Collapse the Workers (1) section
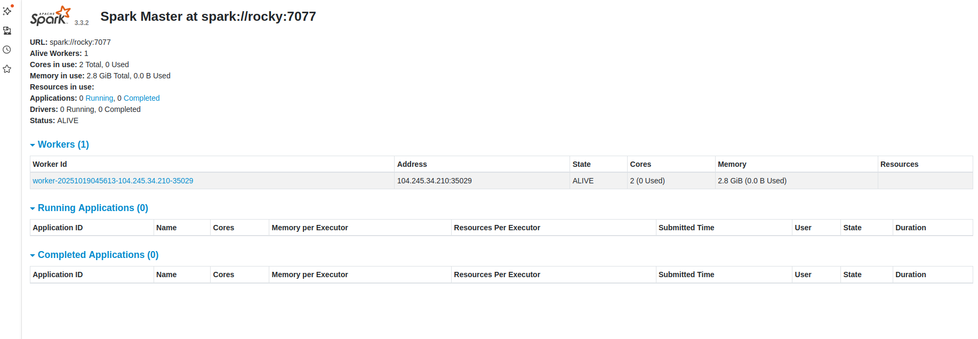This screenshot has width=978, height=339. (x=60, y=144)
